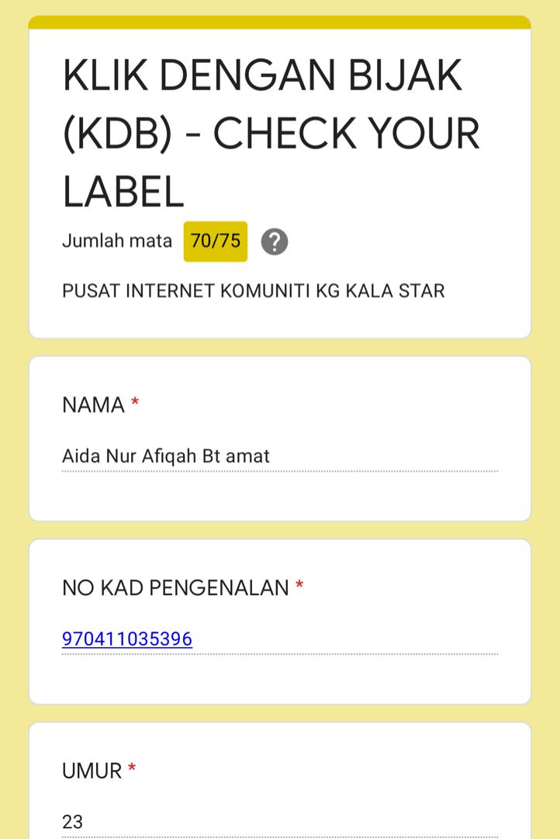This screenshot has width=560, height=839.
Task: Select the UMUR answer field showing 23
Action: [x=279, y=821]
